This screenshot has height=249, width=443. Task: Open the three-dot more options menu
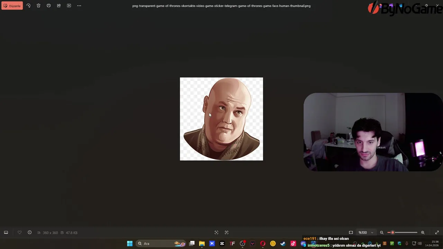(79, 6)
